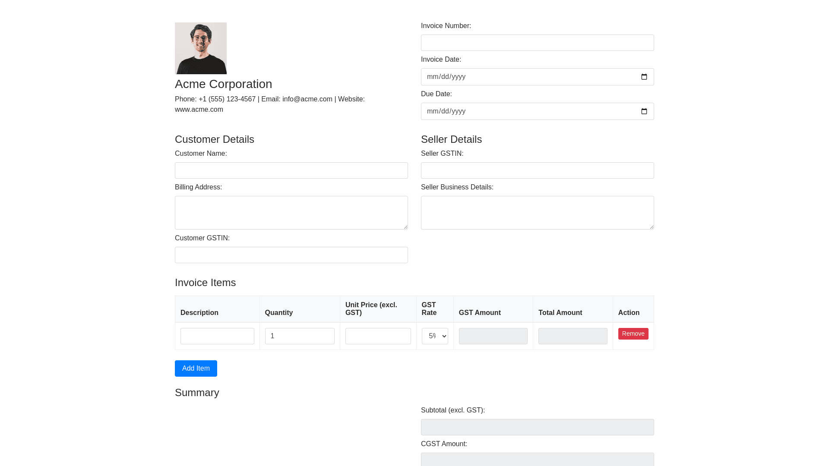The width and height of the screenshot is (829, 466).
Task: Select the Quantity field showing 1
Action: pos(300,336)
